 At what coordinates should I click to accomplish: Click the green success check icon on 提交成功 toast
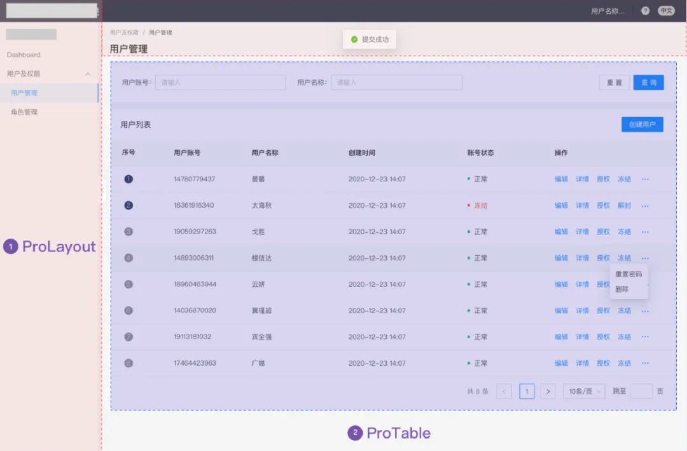coord(354,39)
